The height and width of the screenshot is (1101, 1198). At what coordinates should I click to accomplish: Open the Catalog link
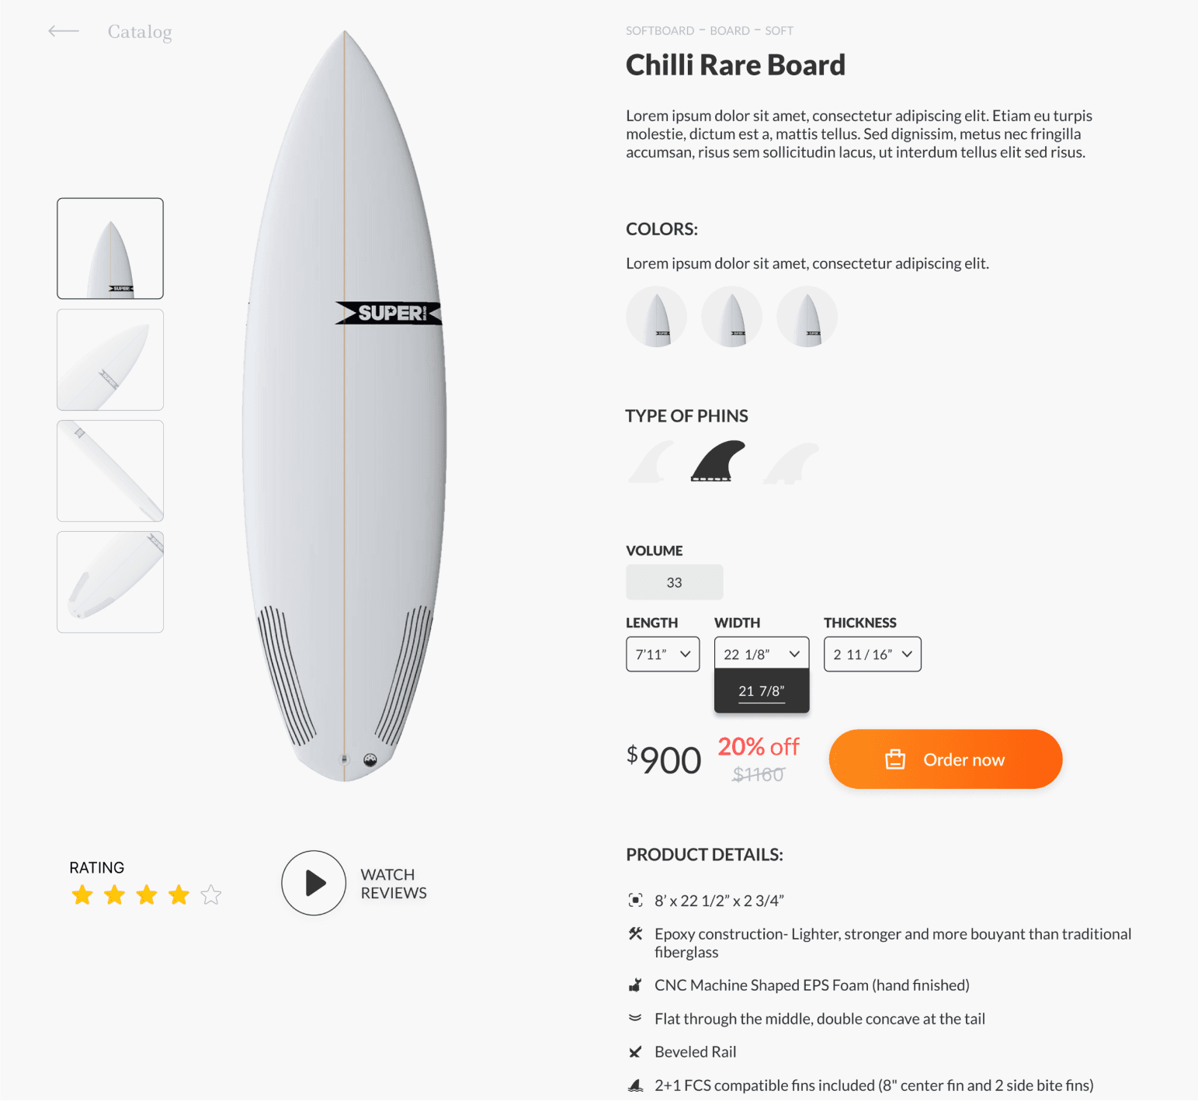(140, 32)
